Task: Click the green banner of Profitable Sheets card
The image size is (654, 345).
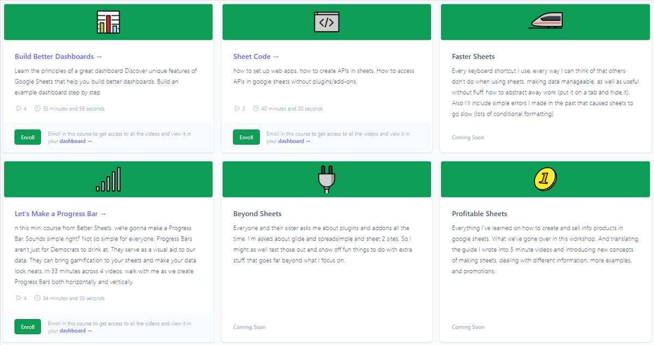Action: click(545, 179)
